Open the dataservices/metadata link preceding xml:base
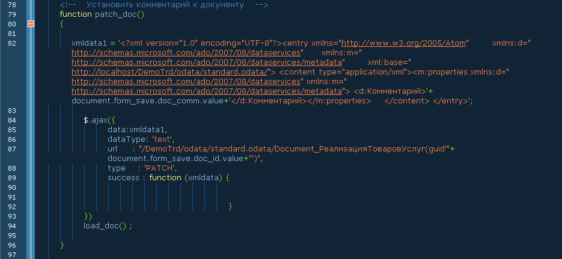The image size is (562, 259). (206, 62)
